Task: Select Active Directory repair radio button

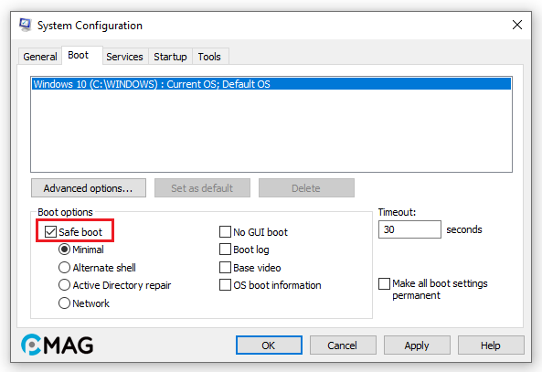Action: 64,285
